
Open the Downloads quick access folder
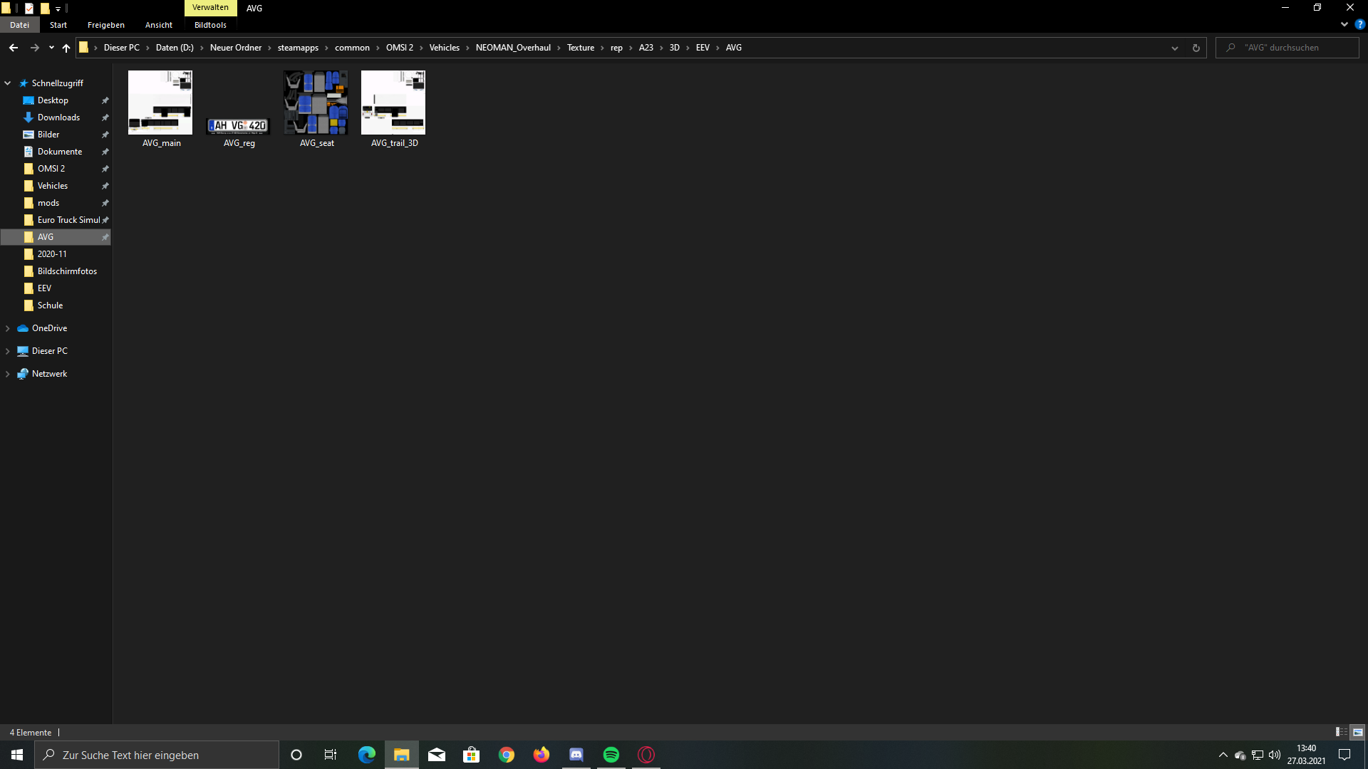(x=58, y=117)
